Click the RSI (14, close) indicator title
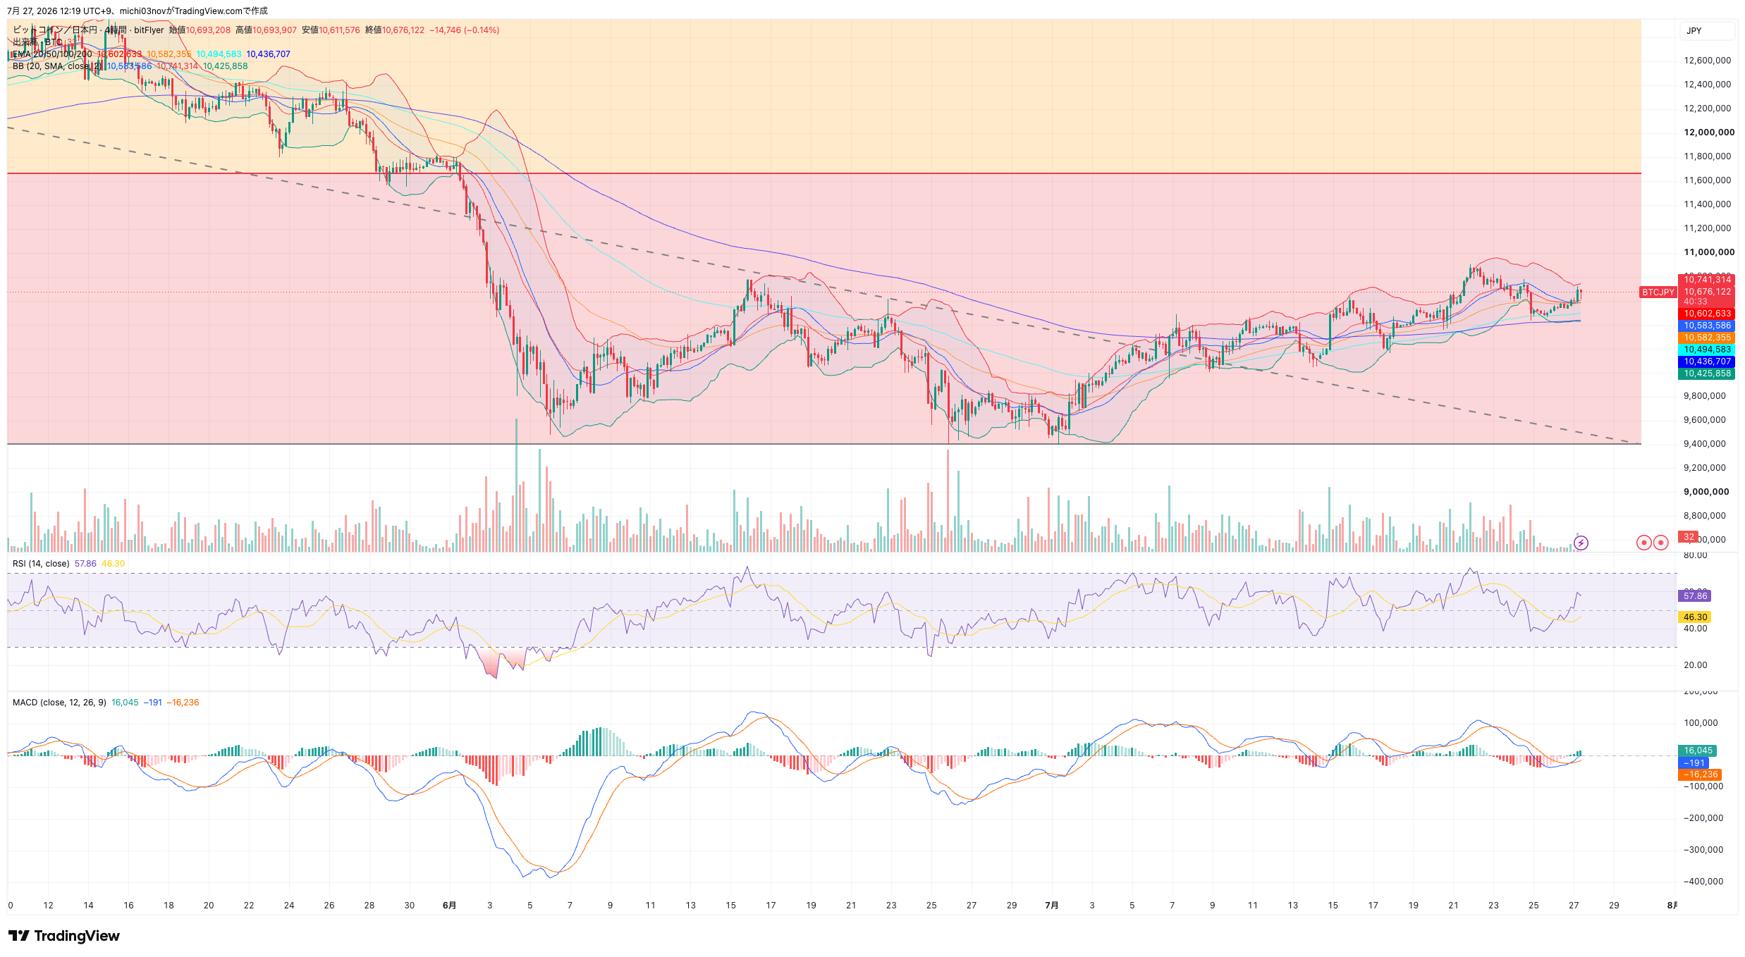The height and width of the screenshot is (957, 1745). click(x=41, y=564)
